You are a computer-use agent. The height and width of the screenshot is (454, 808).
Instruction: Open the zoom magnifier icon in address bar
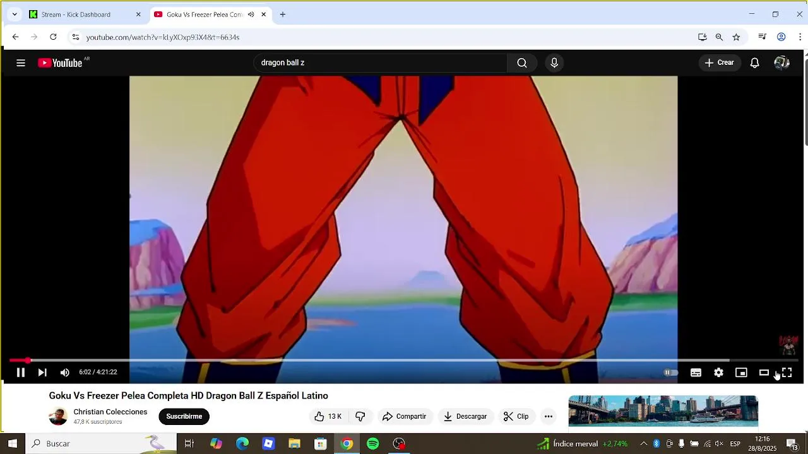(x=719, y=37)
